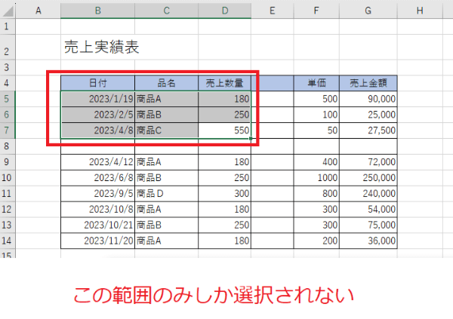Viewport: 453px width, 319px height.
Task: Click the 品名 header cell
Action: [x=166, y=83]
